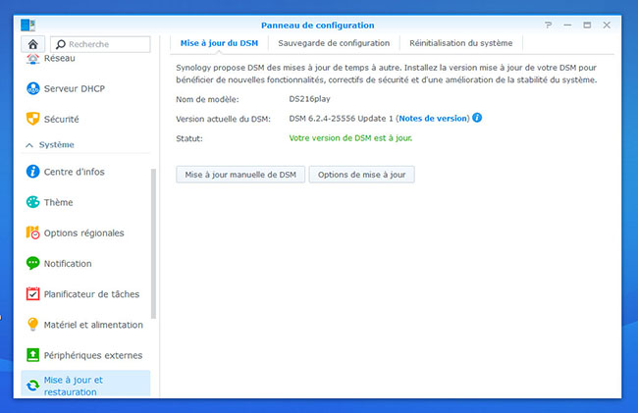Open the Notification bubble icon

32,263
